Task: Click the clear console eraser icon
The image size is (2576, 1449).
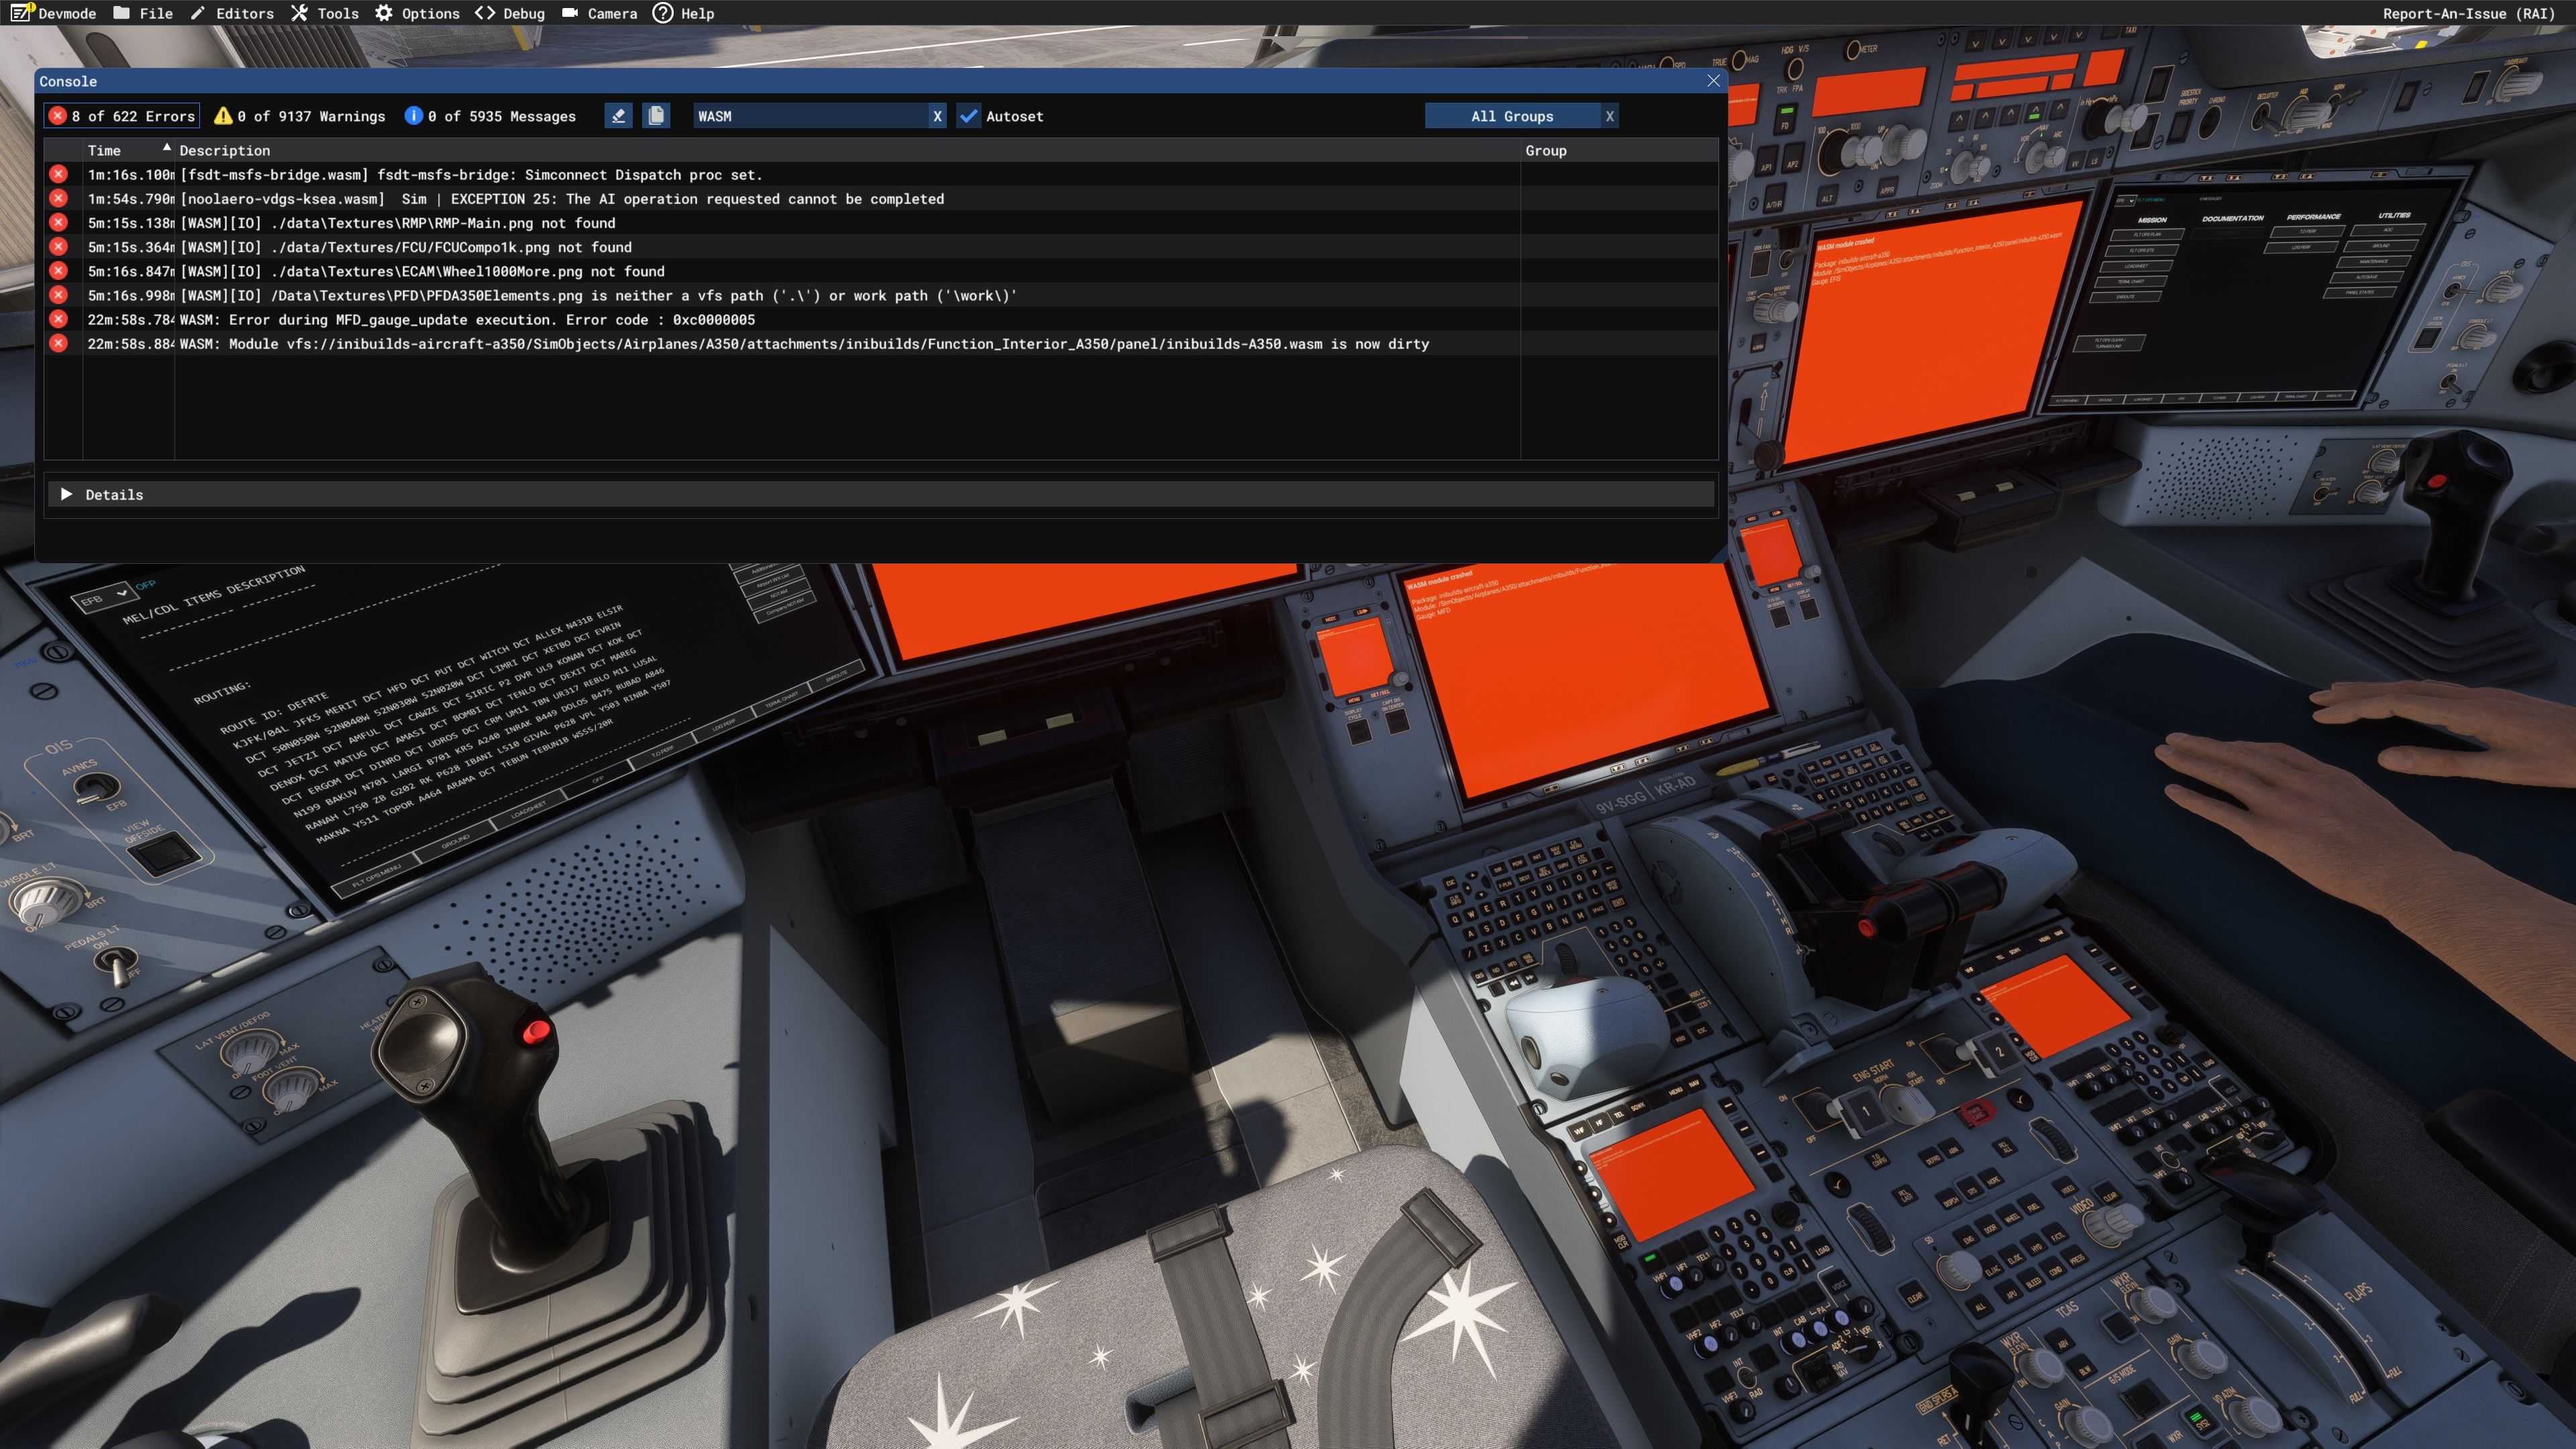Action: [x=618, y=116]
